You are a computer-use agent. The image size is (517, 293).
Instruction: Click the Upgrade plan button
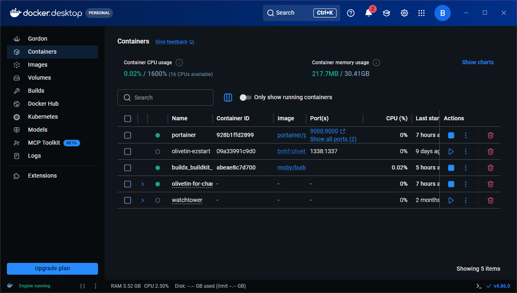(x=52, y=269)
